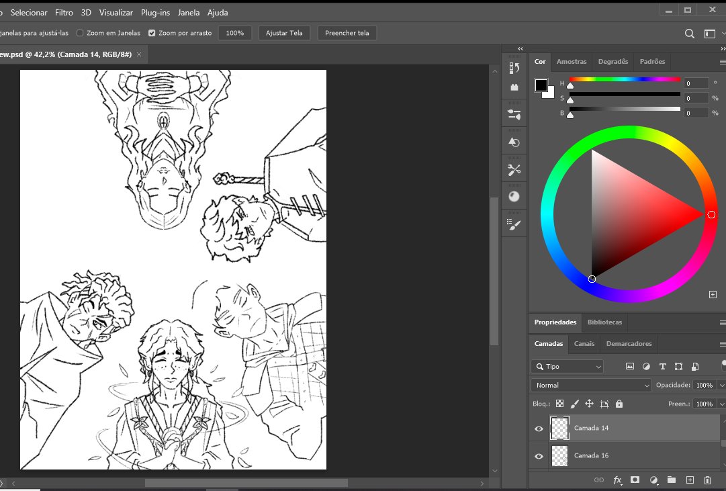Add a layer mask icon

tap(635, 480)
